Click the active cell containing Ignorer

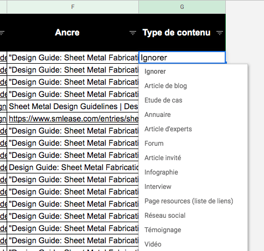(x=182, y=58)
